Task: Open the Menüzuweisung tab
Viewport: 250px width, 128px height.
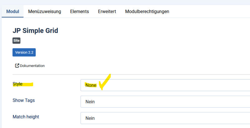Action: [45, 12]
